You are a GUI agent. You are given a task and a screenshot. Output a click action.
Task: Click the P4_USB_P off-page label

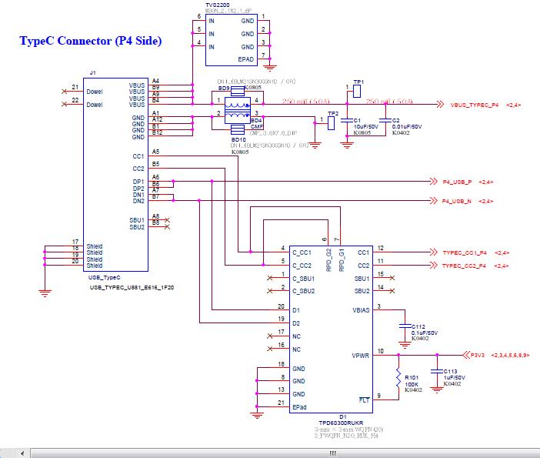(457, 182)
